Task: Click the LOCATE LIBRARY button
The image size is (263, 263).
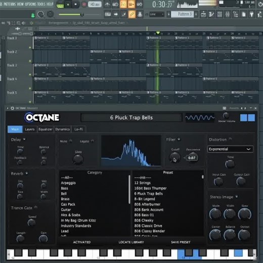Action: click(131, 242)
